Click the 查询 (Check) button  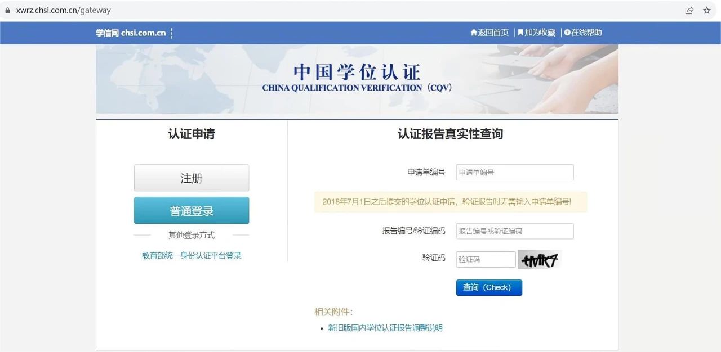point(489,287)
